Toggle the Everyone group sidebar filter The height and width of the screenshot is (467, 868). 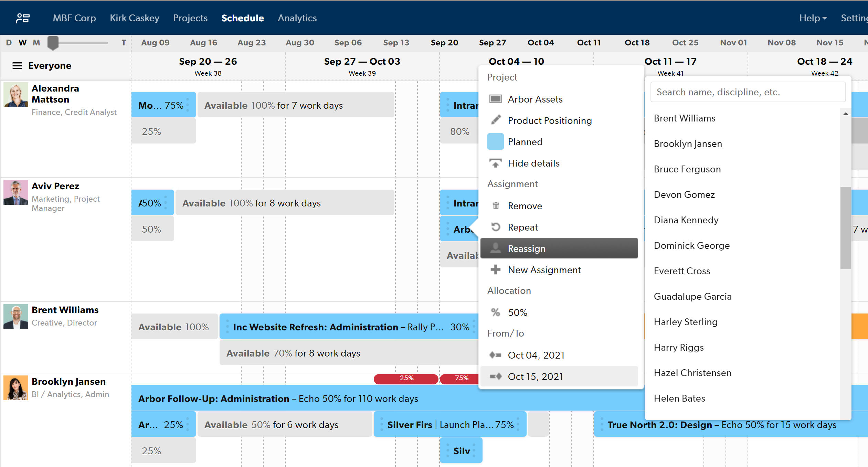pyautogui.click(x=17, y=64)
